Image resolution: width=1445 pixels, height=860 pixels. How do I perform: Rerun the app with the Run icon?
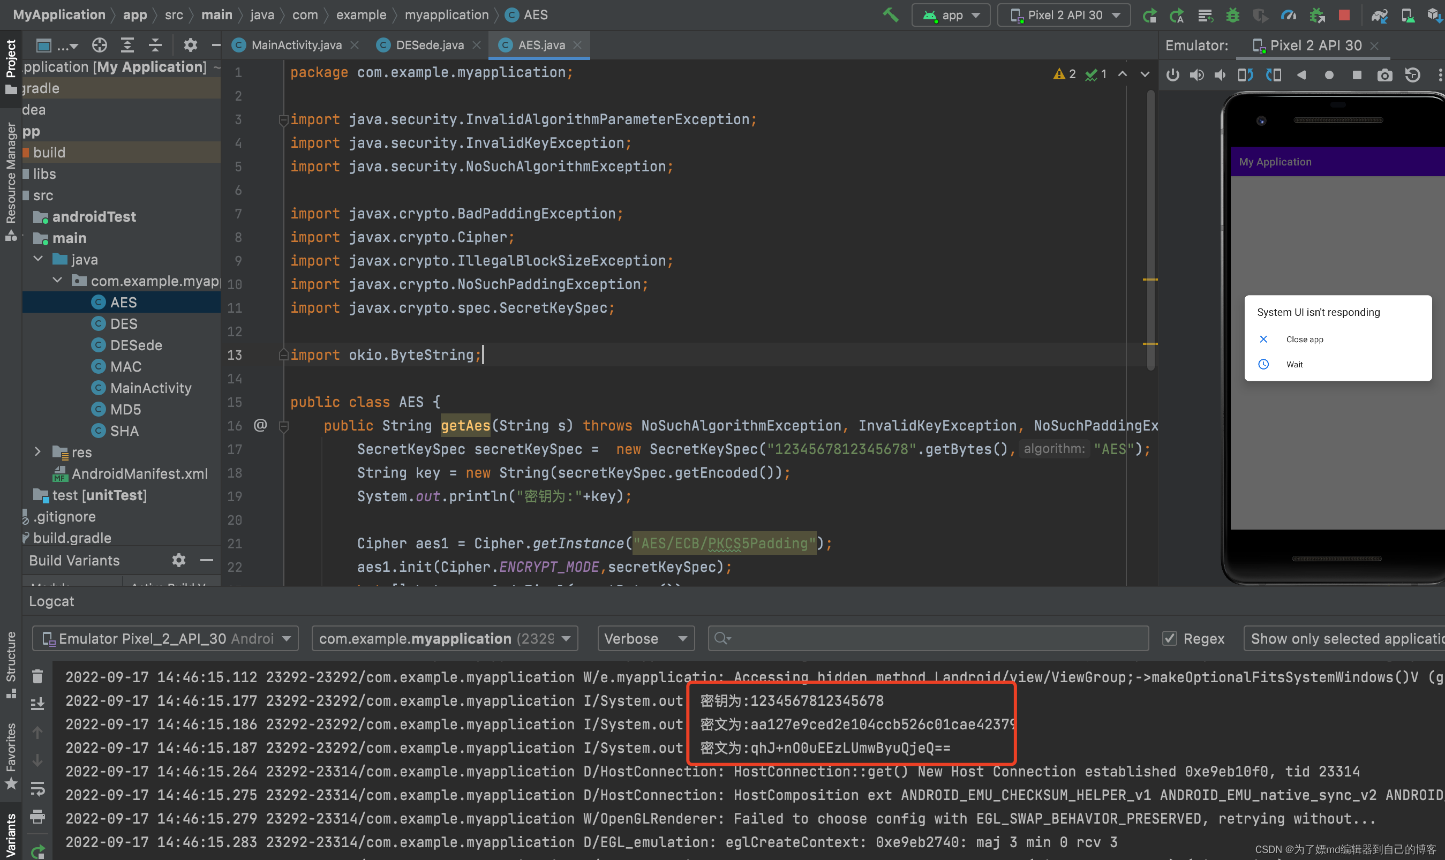point(1149,15)
